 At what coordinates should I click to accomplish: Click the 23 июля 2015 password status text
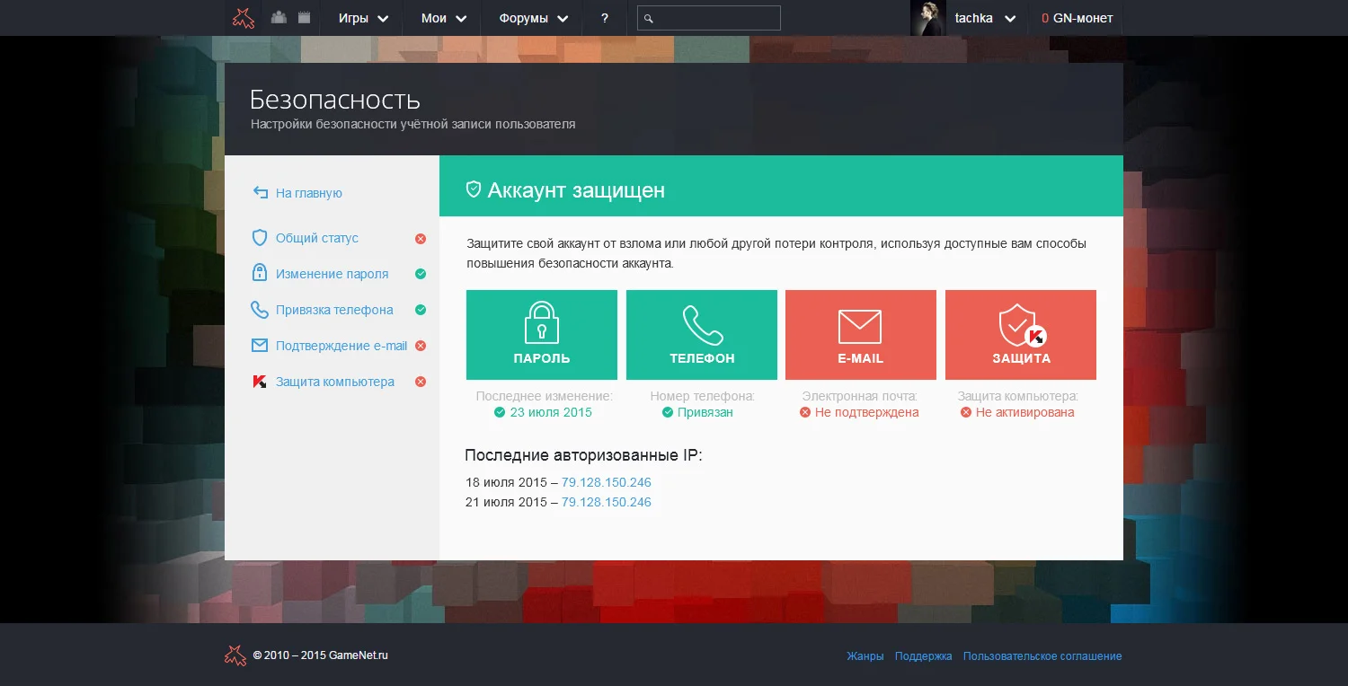551,412
